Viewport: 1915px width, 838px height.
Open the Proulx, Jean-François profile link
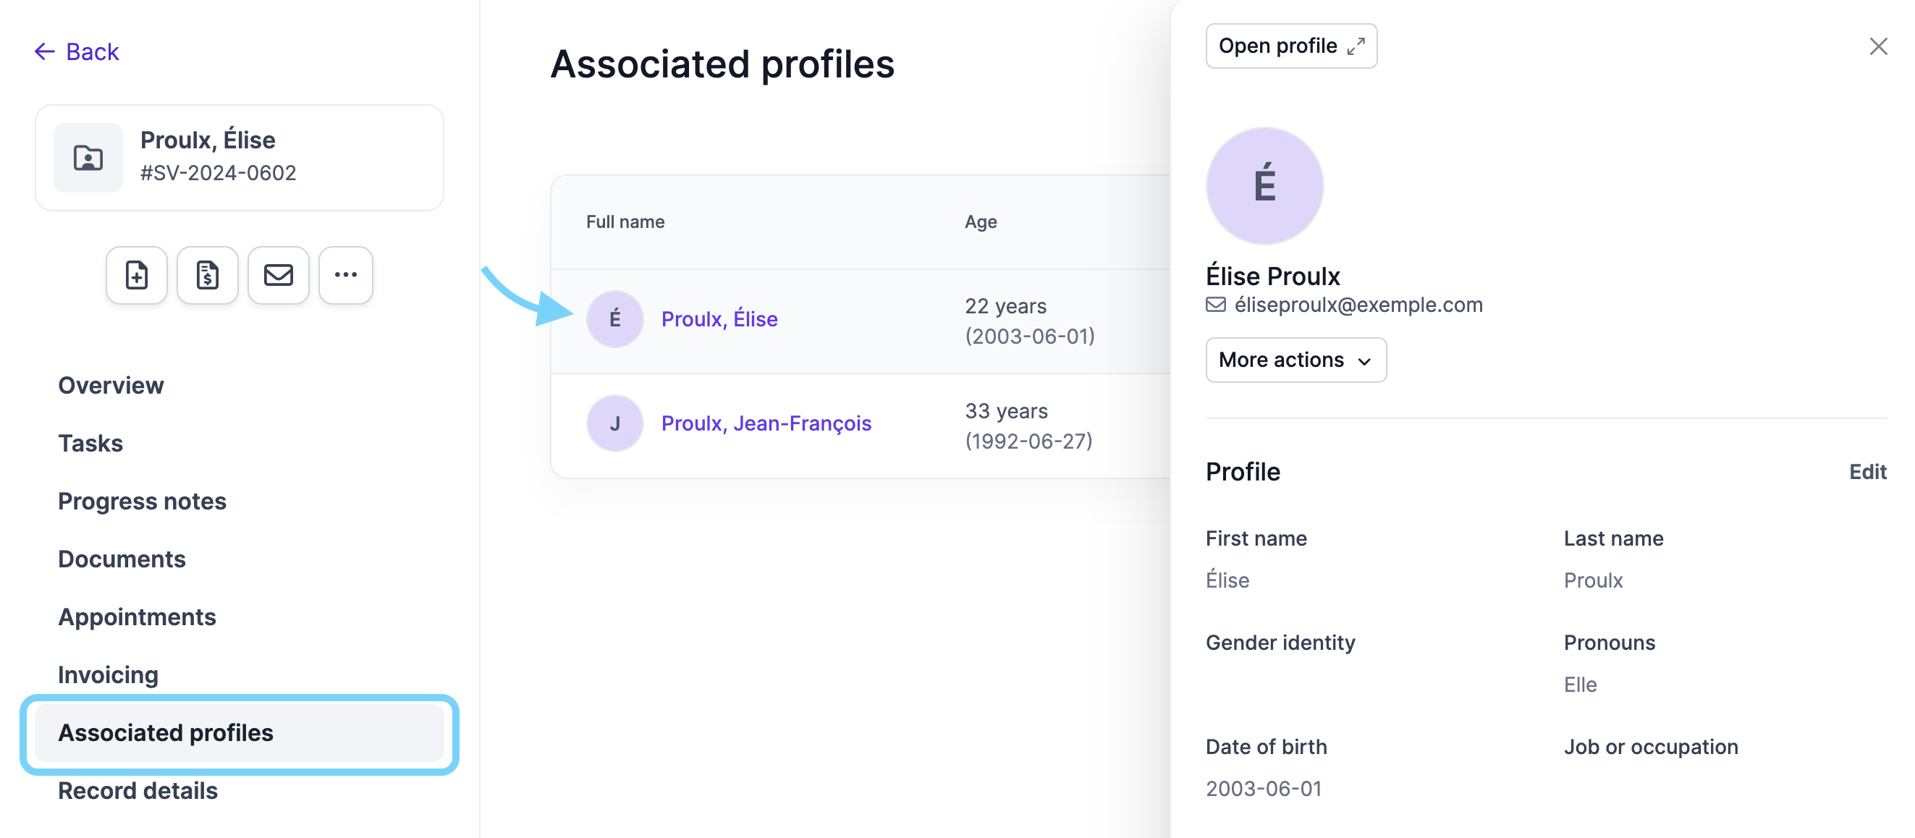click(766, 423)
